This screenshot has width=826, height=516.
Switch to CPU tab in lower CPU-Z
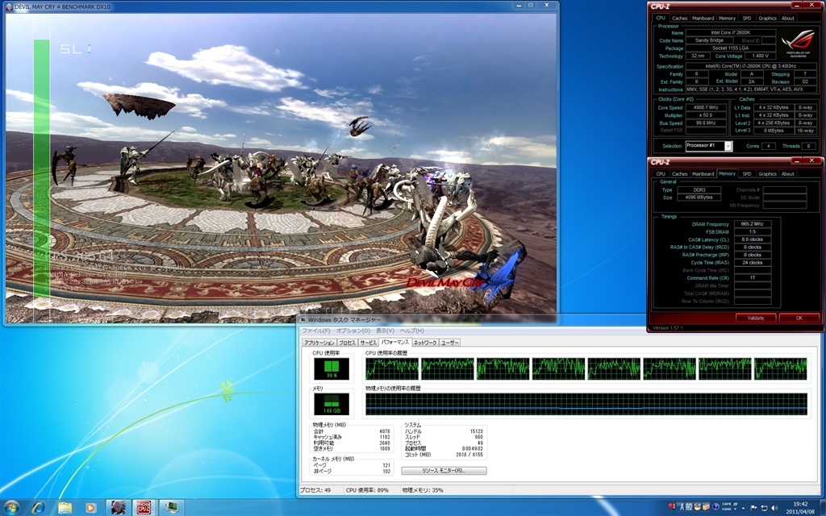[x=661, y=174]
